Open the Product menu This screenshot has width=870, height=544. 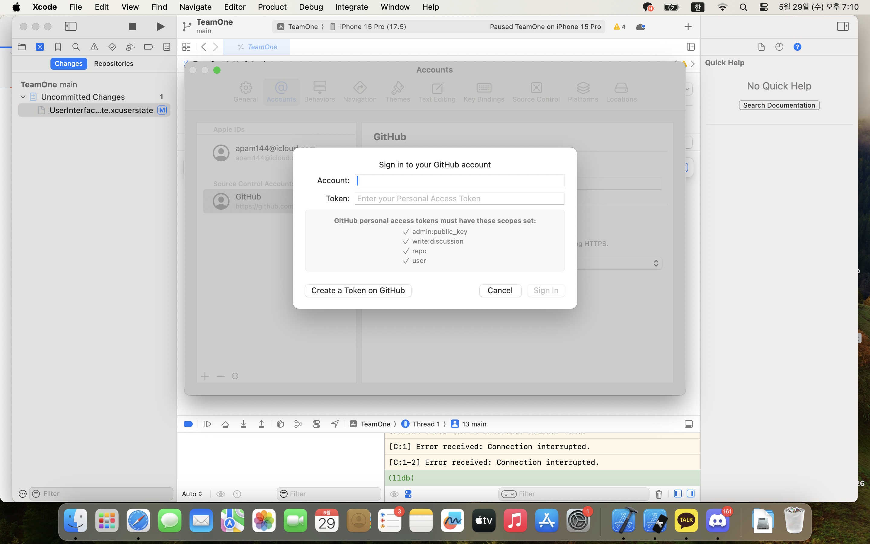click(272, 7)
